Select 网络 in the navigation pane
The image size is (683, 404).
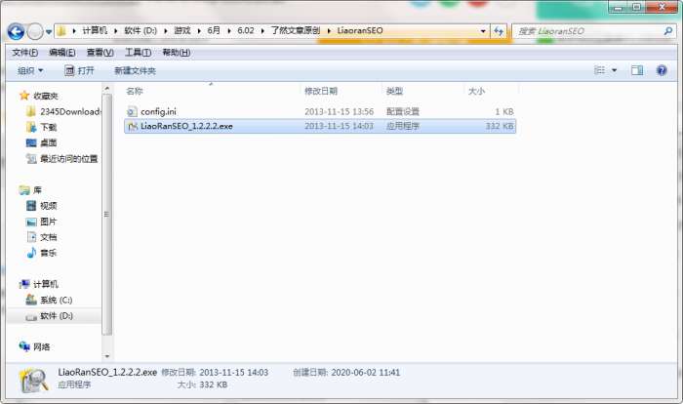[41, 346]
